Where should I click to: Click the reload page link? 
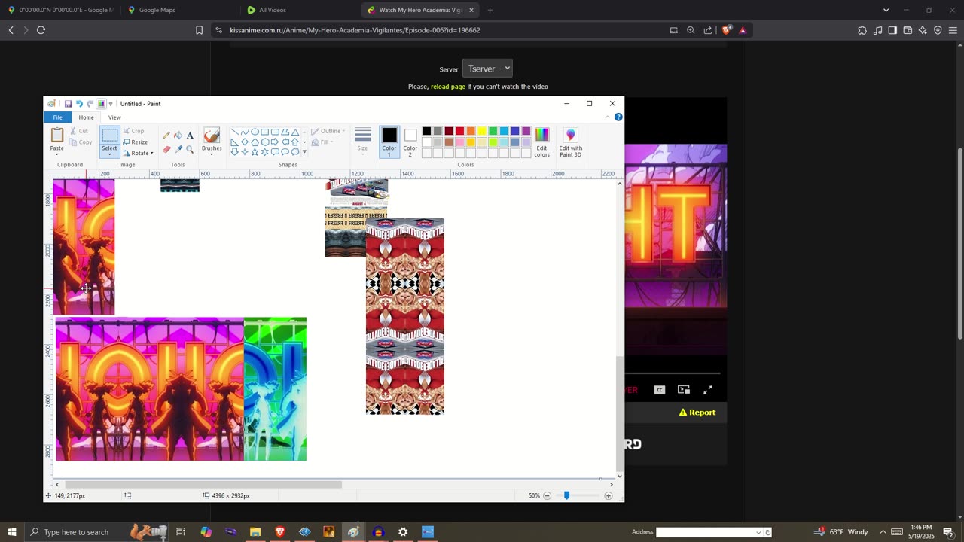point(448,87)
